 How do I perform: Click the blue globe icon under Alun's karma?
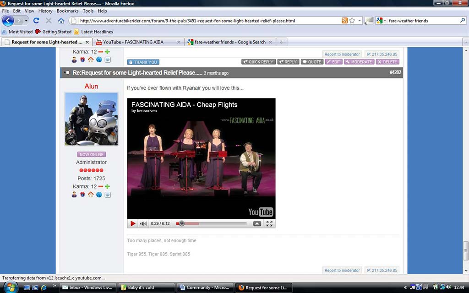pos(99,195)
